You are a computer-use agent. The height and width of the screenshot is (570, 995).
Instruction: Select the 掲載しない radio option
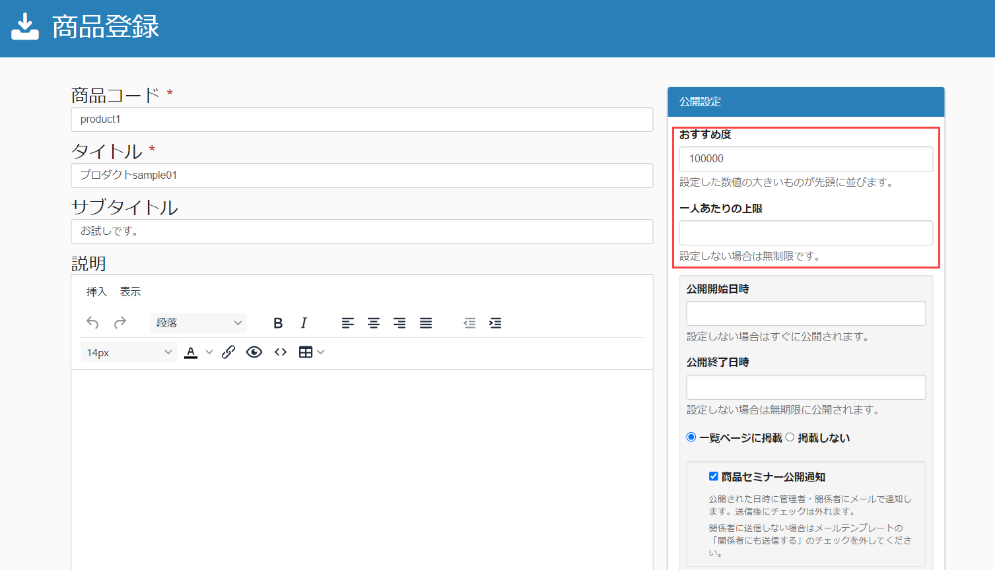(790, 437)
